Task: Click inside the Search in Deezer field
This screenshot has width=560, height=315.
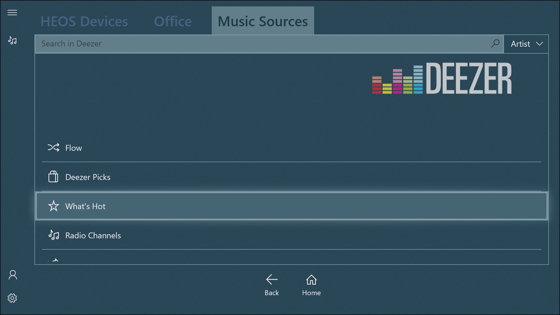Action: (175, 44)
